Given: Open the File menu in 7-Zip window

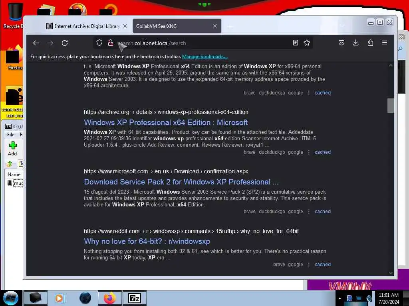Looking at the screenshot, I should point(11,135).
